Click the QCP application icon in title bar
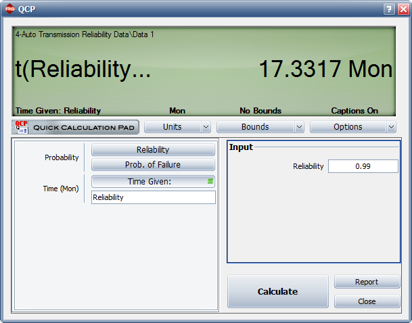Screen dimensions: 412x323 point(9,9)
